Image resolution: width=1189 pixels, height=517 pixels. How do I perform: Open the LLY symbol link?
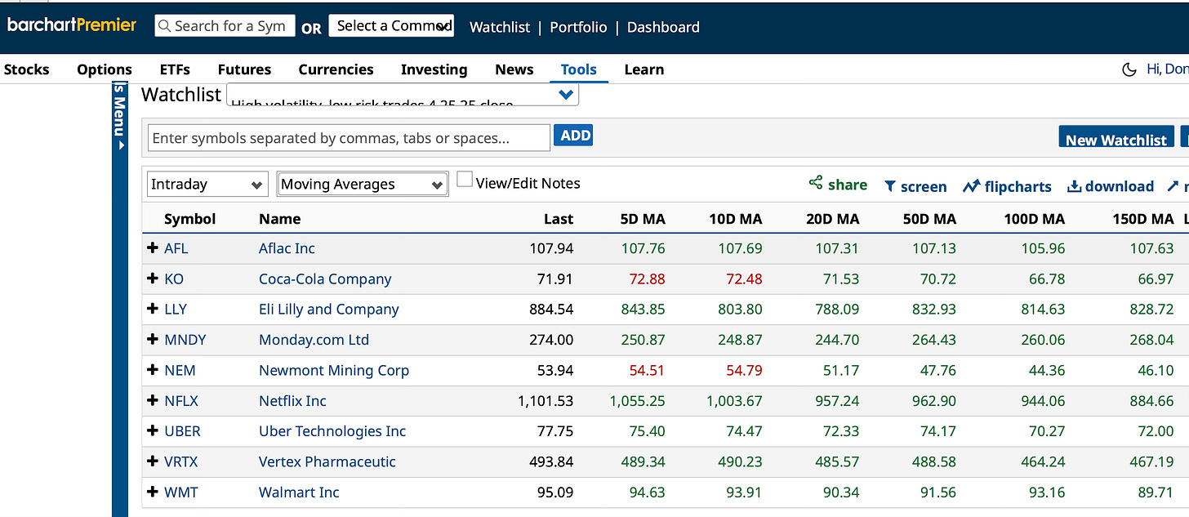pyautogui.click(x=176, y=309)
